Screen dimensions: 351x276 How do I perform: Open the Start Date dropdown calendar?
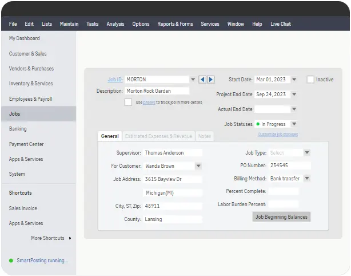point(294,80)
